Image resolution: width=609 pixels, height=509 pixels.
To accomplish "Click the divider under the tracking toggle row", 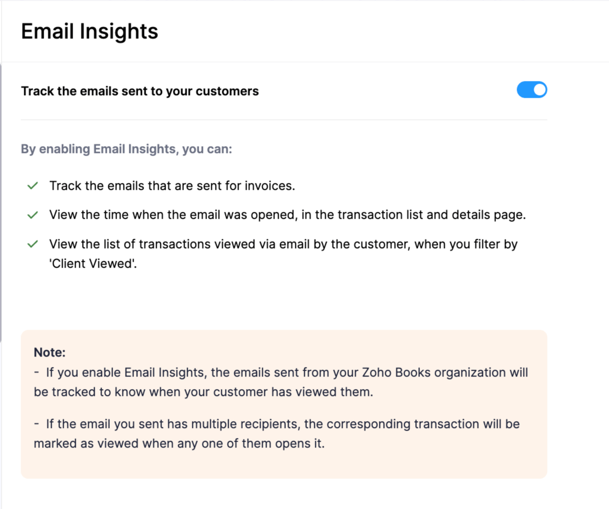I will (284, 119).
